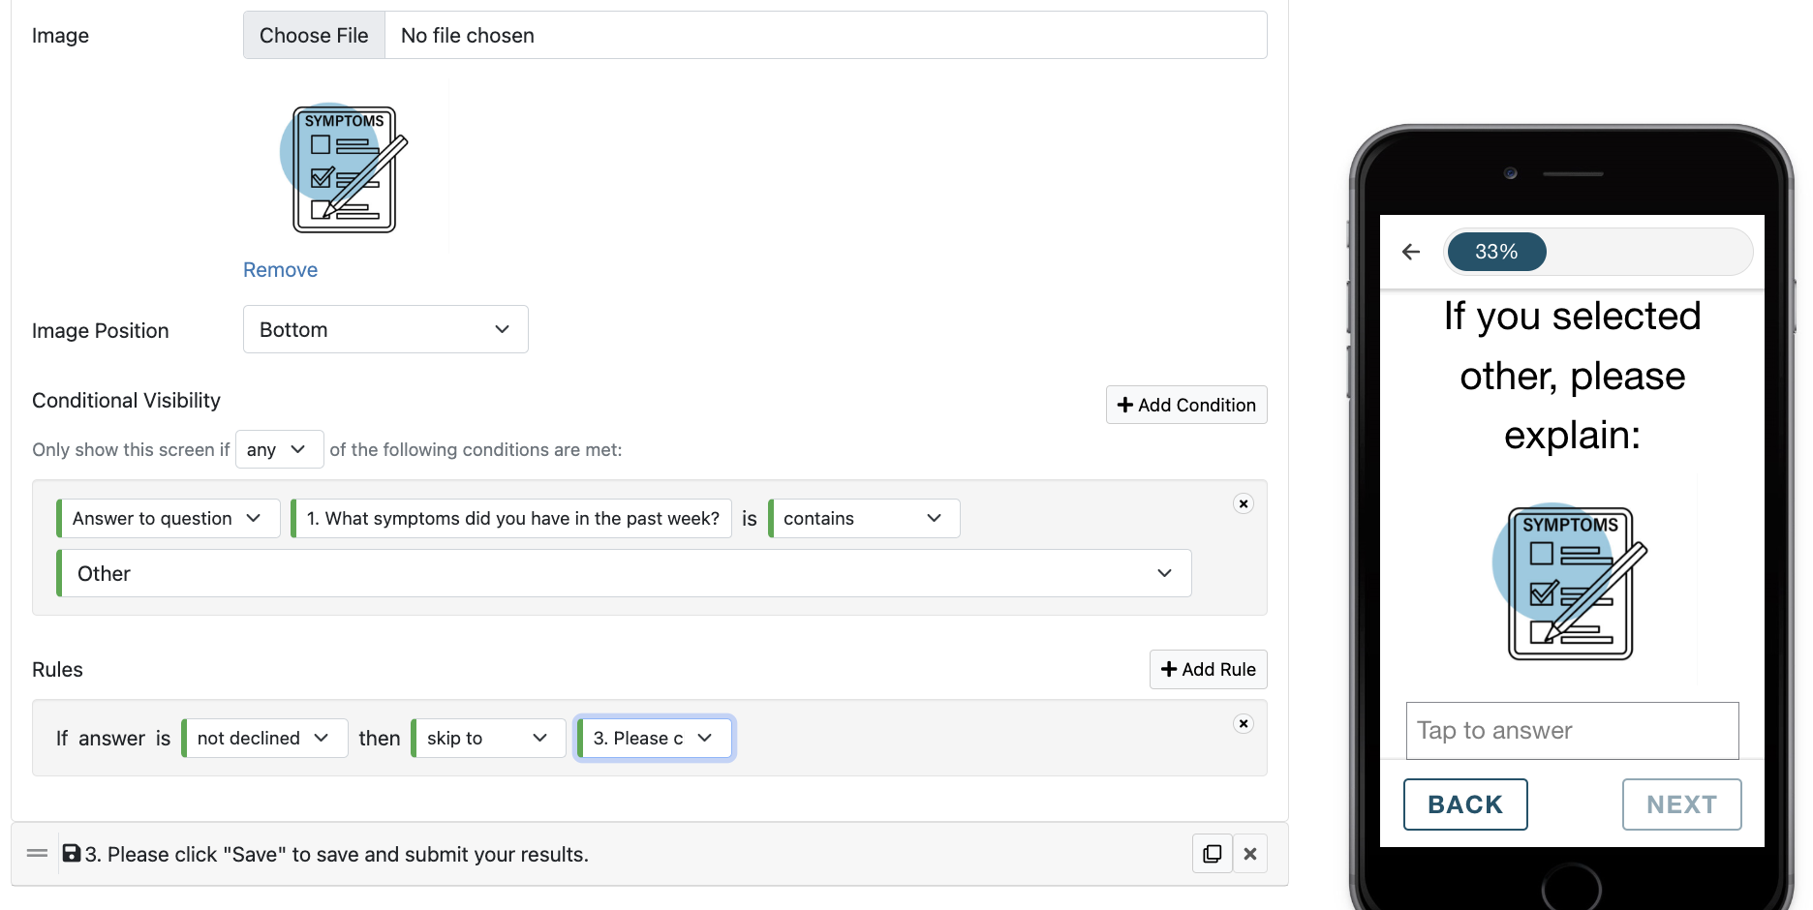Click the Add Rule button
1813x910 pixels.
point(1208,669)
